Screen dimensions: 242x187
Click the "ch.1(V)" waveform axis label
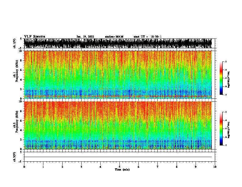(x=14, y=43)
